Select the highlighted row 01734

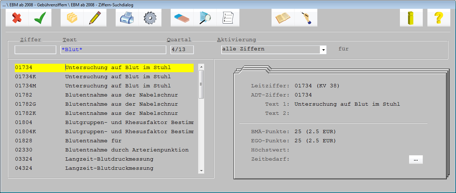[x=104, y=68]
